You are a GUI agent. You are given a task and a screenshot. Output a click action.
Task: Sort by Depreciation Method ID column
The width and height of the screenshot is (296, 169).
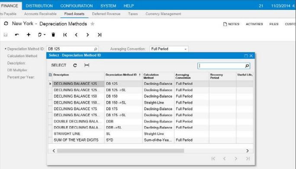(123, 75)
